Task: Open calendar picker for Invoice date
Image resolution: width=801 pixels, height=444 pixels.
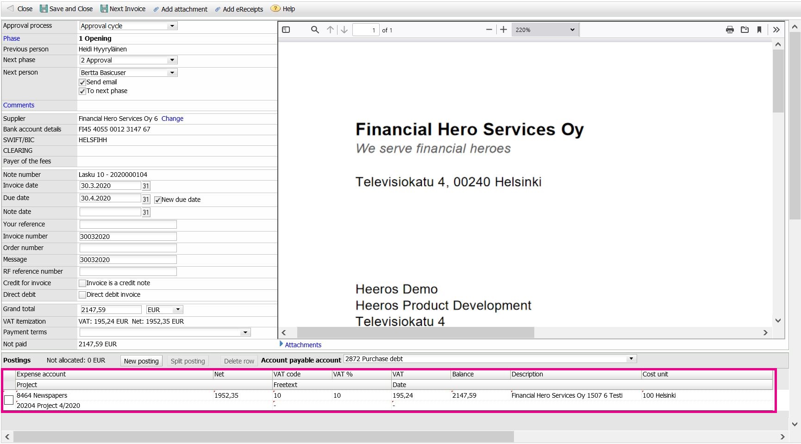Action: (146, 186)
